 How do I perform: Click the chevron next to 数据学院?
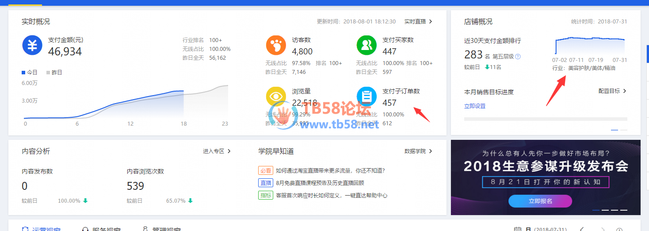coord(431,151)
